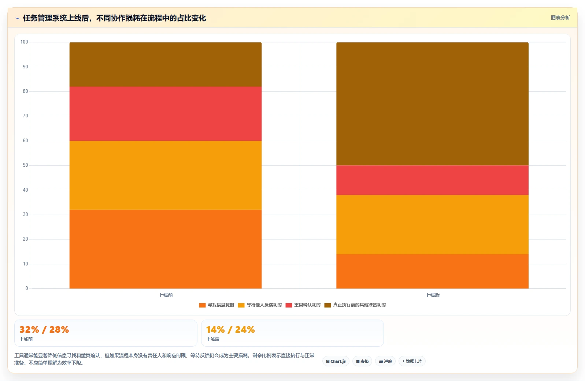
Task: Click the chart title 任务管理系统上线后 heading
Action: pyautogui.click(x=114, y=18)
